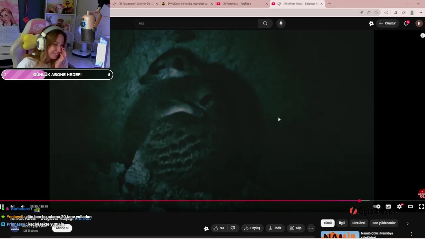Close the Pangvoss YouTube tab

click(x=266, y=4)
